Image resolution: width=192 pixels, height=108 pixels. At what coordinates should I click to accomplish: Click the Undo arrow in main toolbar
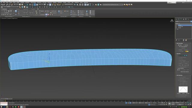[2, 5]
